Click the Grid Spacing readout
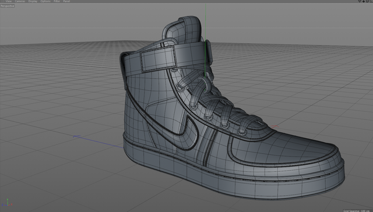 pos(358,211)
